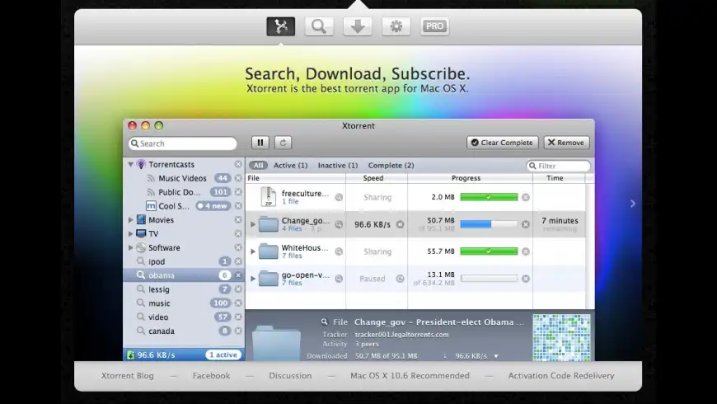
Task: Expand the TV sidebar group
Action: pos(131,234)
